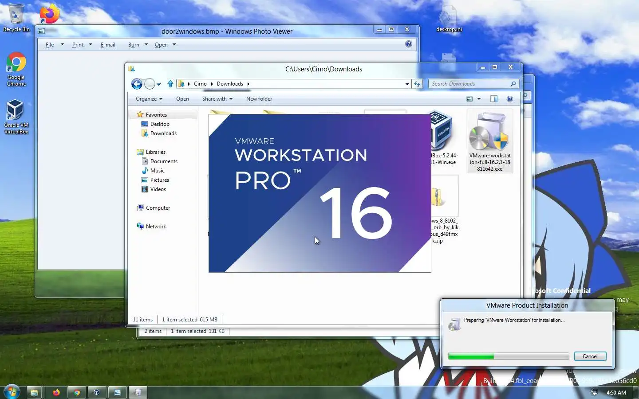The height and width of the screenshot is (399, 639).
Task: Click New folder in command bar
Action: coord(259,99)
